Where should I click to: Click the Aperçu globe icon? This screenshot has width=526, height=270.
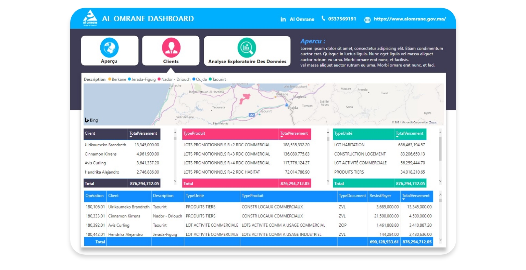coord(109,48)
